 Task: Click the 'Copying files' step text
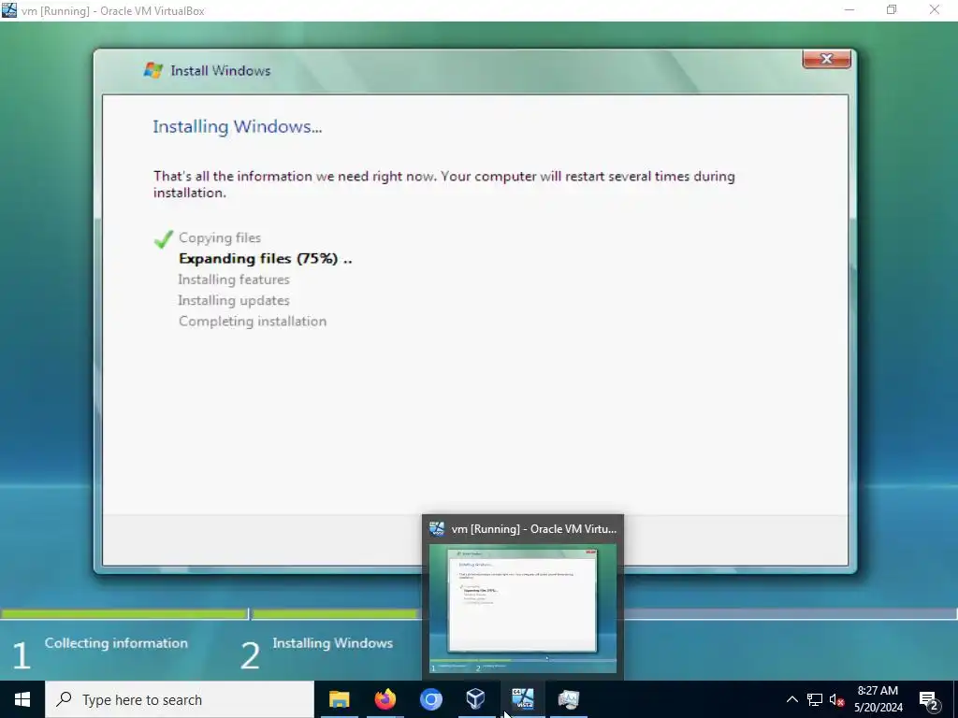coord(220,237)
